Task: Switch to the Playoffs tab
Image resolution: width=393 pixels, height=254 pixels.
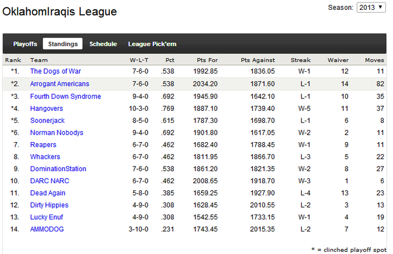Action: point(25,44)
